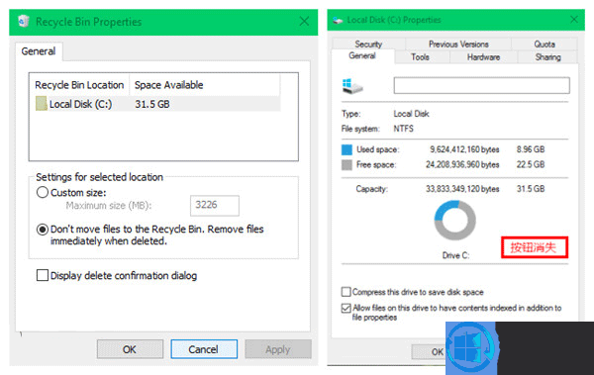The image size is (594, 375).
Task: Click the gray Free space color box
Action: (346, 165)
